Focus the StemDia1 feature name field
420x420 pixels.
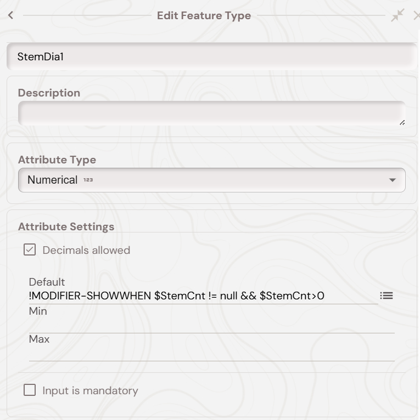(x=211, y=56)
